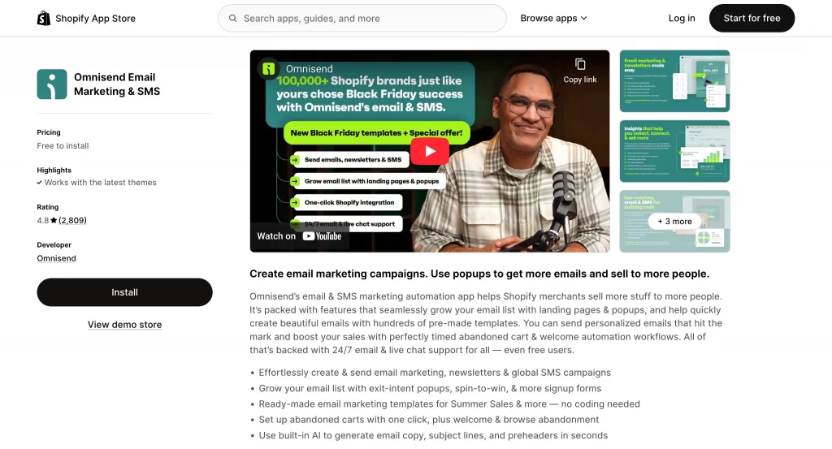
Task: Click the Omnisend channel avatar in video
Action: tap(269, 69)
